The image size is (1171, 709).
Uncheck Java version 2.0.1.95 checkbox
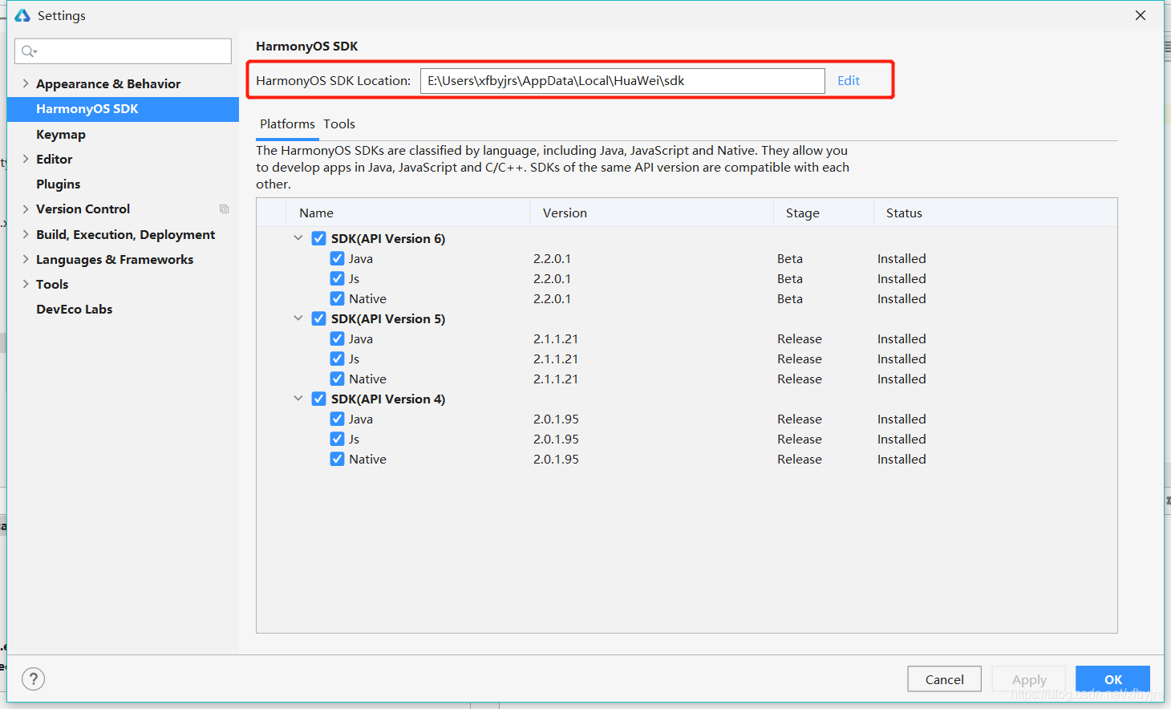tap(338, 419)
